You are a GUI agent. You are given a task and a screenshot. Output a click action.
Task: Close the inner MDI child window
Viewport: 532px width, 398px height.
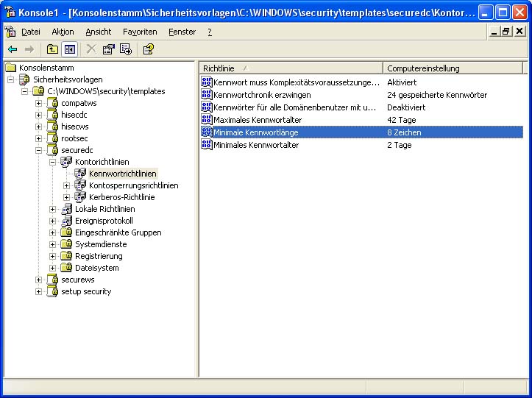519,32
